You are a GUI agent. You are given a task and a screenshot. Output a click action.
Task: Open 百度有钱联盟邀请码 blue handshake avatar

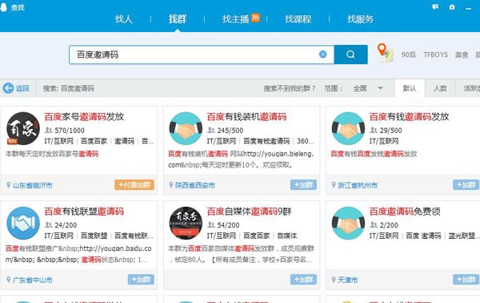[23, 223]
